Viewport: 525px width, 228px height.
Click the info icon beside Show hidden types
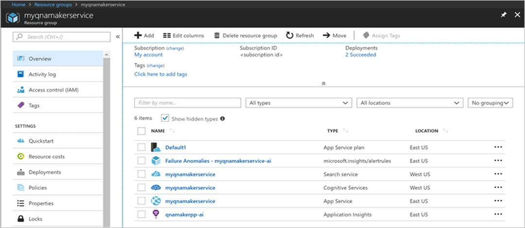(222, 119)
